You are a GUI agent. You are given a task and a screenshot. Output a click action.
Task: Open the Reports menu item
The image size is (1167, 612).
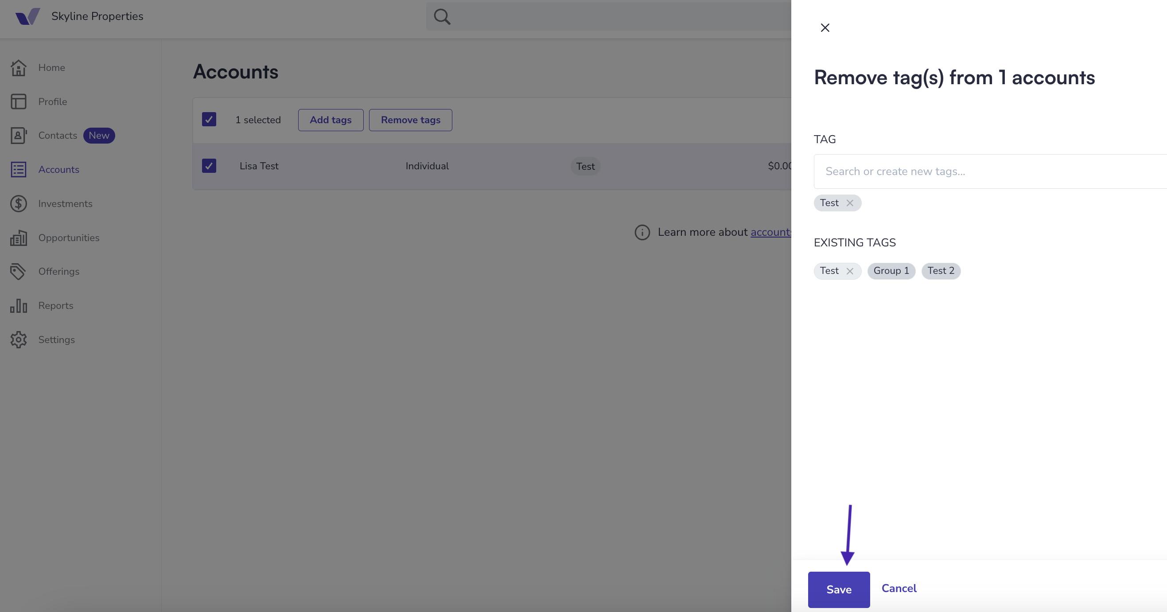(x=56, y=305)
